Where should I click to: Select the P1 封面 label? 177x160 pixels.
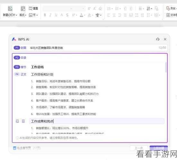tap(20, 48)
